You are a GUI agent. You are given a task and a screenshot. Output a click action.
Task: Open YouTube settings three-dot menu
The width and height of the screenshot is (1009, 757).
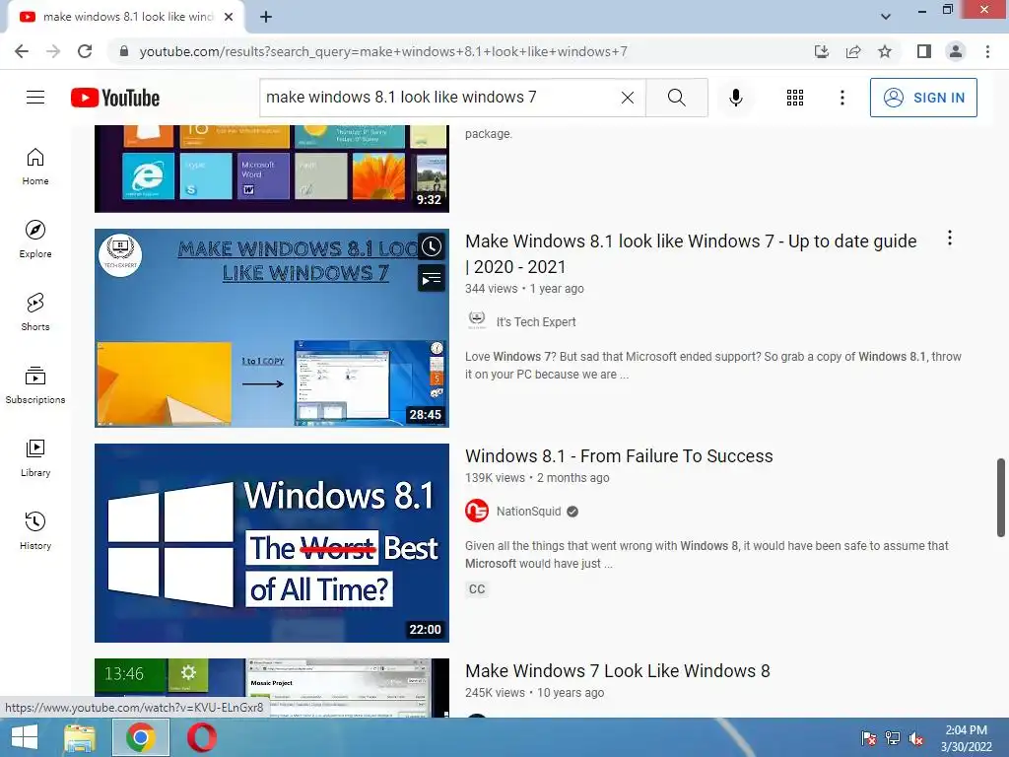(841, 98)
